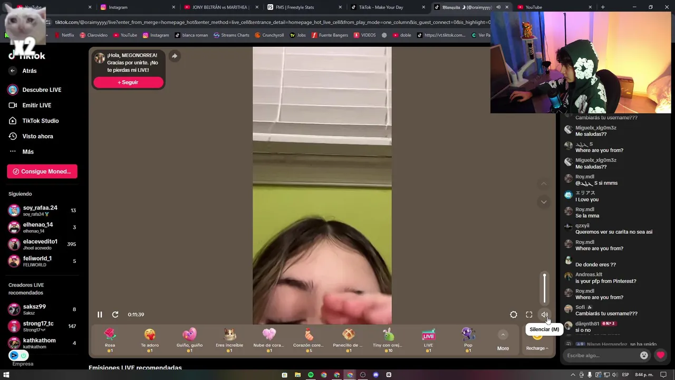Send the Te adoro gift
This screenshot has width=675, height=380.
coord(150,340)
